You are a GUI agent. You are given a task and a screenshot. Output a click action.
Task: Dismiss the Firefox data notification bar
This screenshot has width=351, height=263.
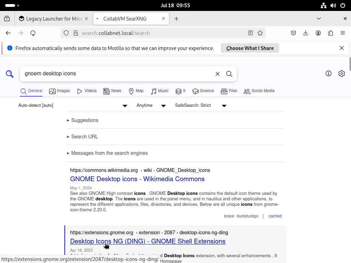point(342,48)
